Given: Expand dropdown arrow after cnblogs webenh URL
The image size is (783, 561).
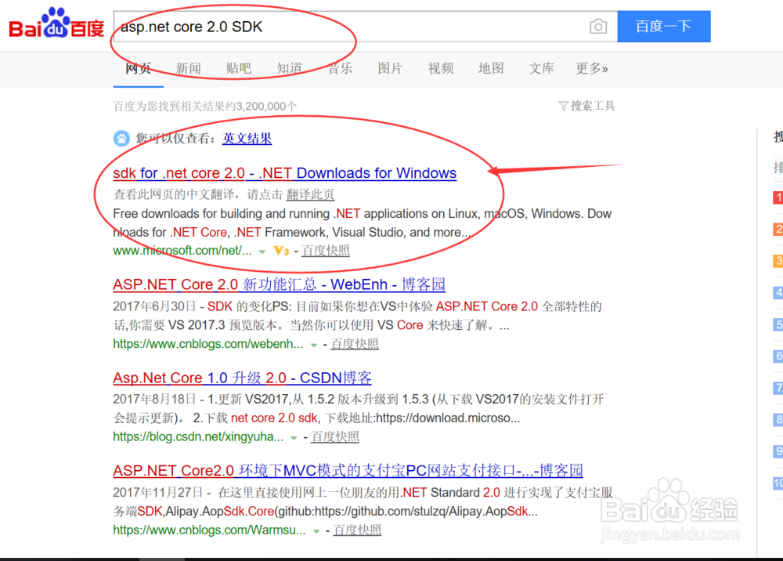Looking at the screenshot, I should (314, 346).
